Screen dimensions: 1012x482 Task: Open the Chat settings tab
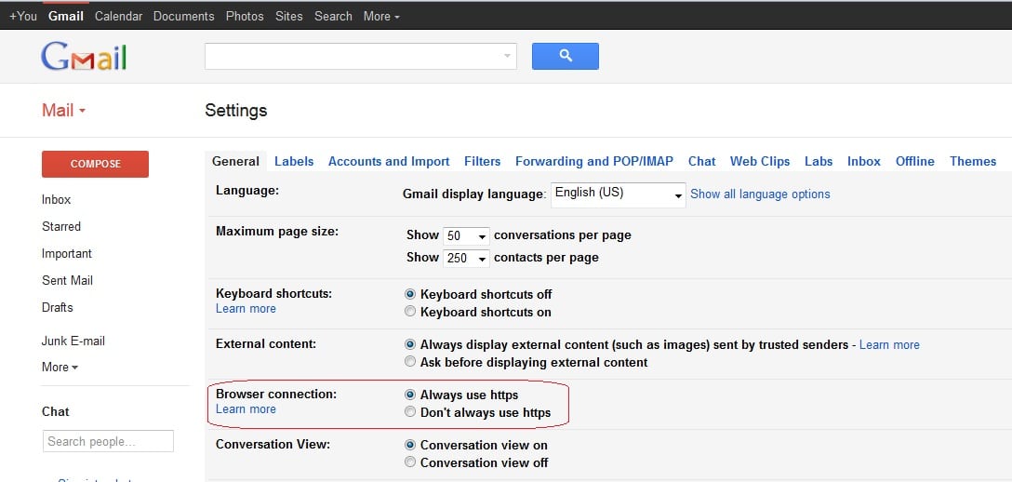click(701, 161)
